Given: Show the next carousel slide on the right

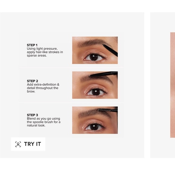Looking at the screenshot, I should tap(163, 85).
